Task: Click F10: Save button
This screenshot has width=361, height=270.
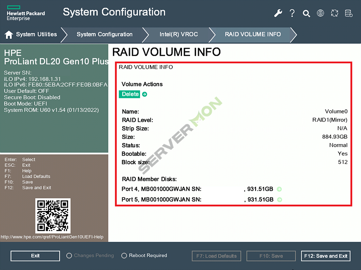Action: click(x=271, y=256)
